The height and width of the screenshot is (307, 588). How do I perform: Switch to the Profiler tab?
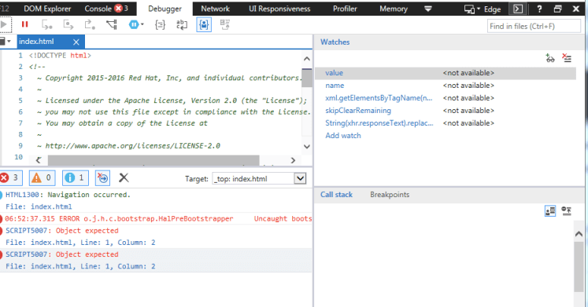coord(345,9)
